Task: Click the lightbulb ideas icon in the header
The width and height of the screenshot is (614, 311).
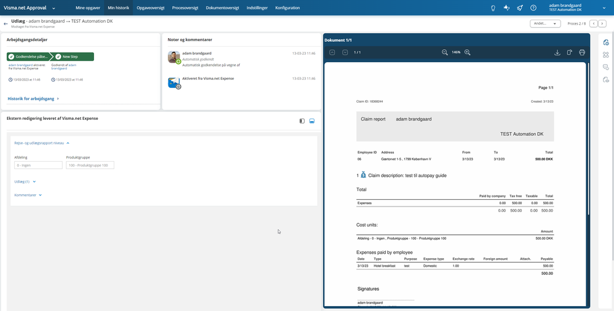Action: 493,8
